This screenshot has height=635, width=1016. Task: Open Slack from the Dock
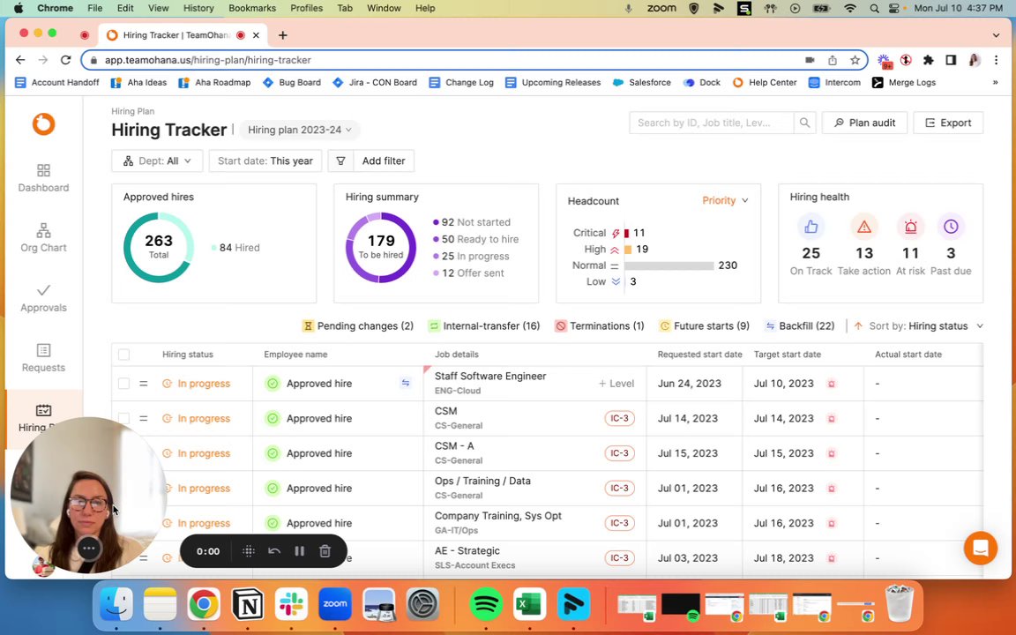[x=291, y=604]
